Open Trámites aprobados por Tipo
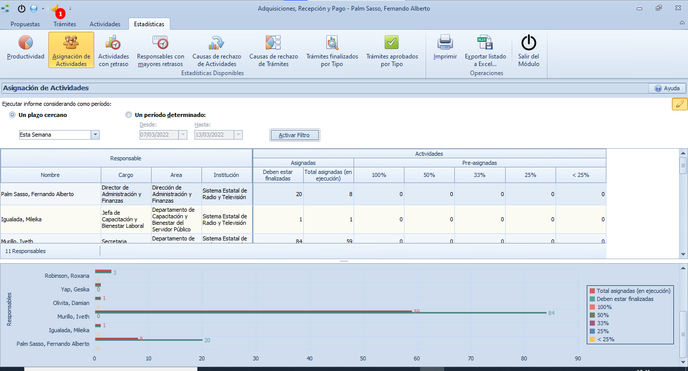The width and height of the screenshot is (688, 371). [x=392, y=49]
